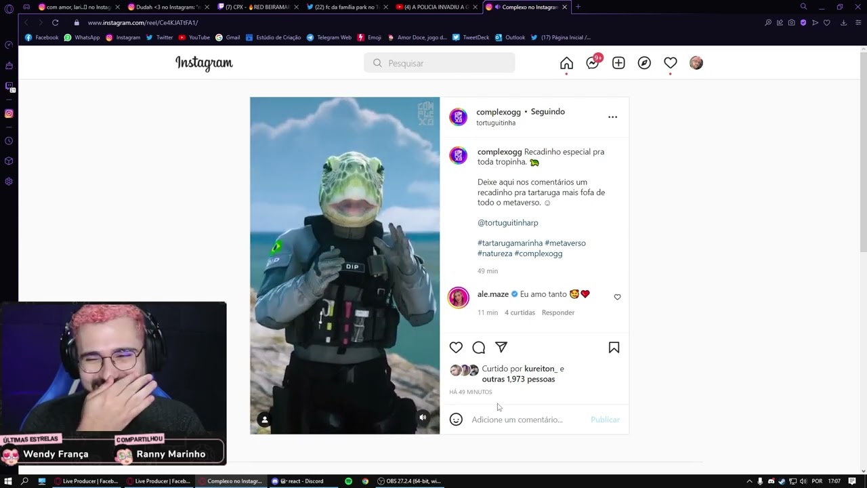
Task: Share the post with paper plane icon
Action: pyautogui.click(x=501, y=347)
